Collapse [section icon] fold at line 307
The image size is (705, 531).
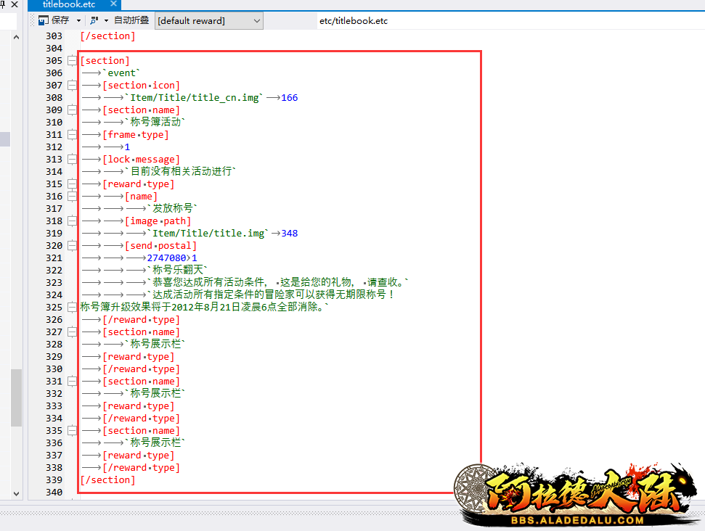point(72,86)
